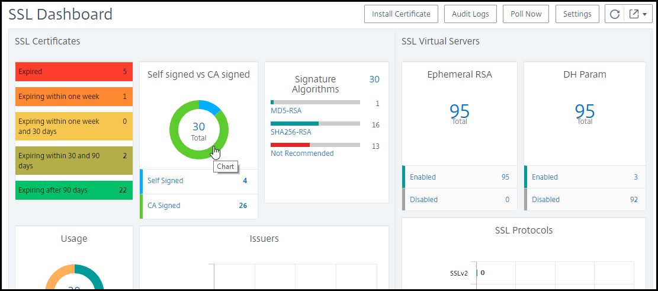Click DH Param total 95
This screenshot has width=658, height=291.
tap(585, 111)
